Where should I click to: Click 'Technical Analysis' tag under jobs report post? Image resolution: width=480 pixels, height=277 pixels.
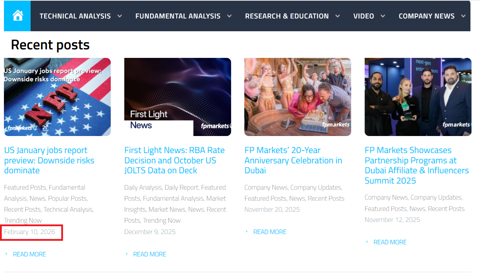(68, 210)
